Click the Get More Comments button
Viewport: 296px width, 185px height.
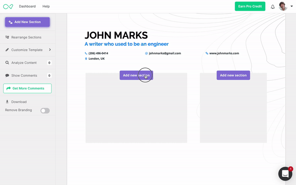click(27, 88)
